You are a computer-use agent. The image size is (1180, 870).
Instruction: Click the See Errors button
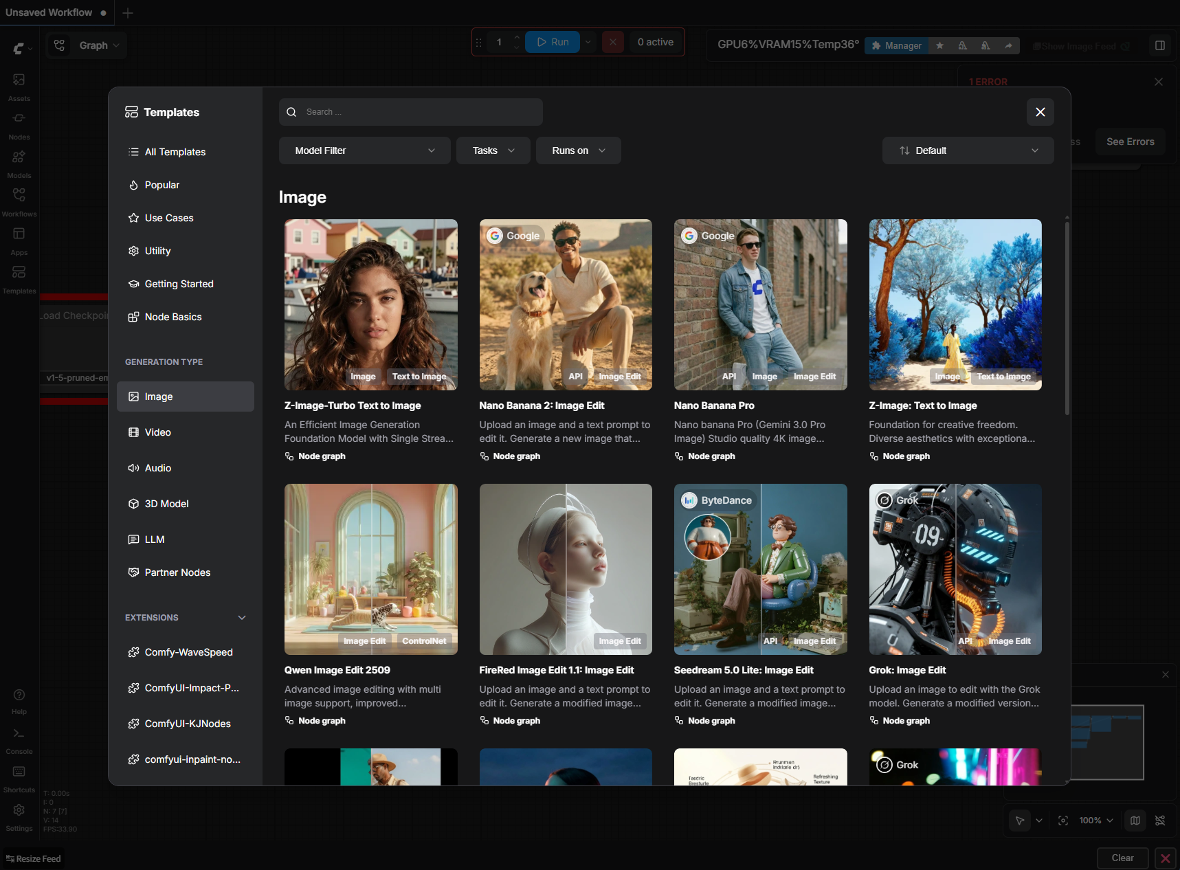pyautogui.click(x=1130, y=142)
